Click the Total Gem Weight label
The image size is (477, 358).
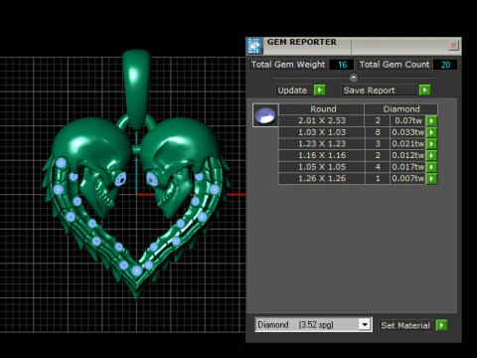coord(288,65)
